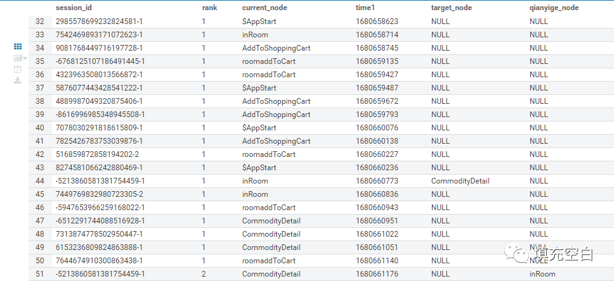Select session_id -5947653966259168022-1

coord(100,208)
